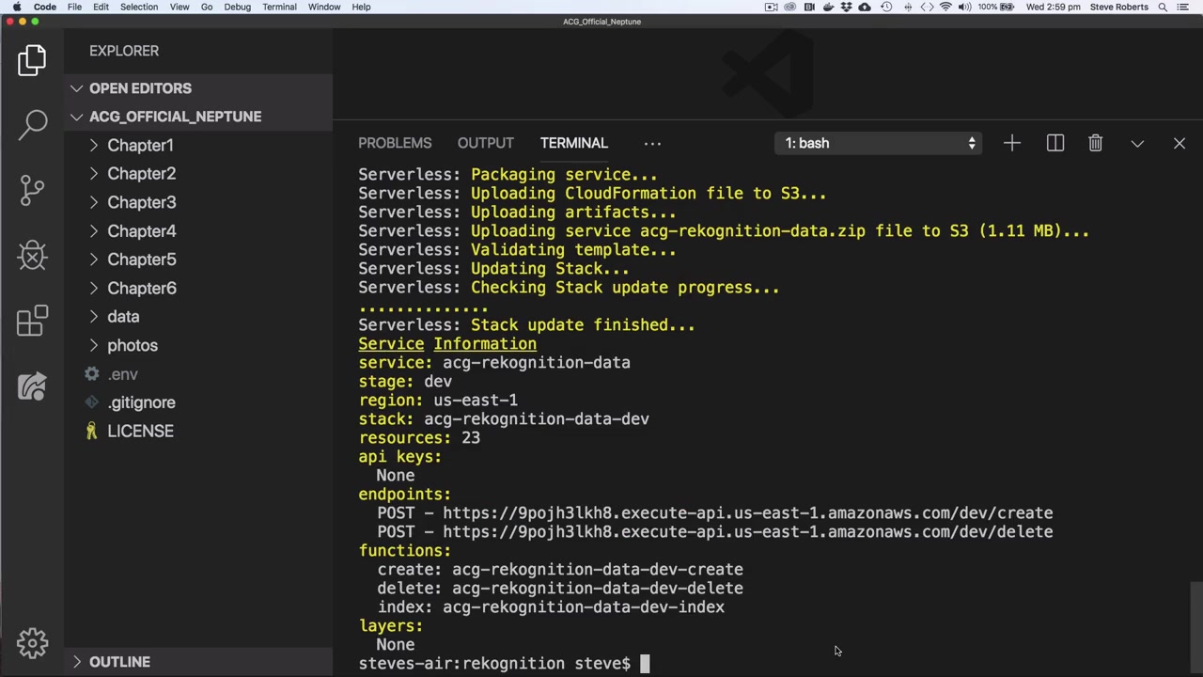1203x677 pixels.
Task: Split the terminal panel
Action: point(1055,143)
